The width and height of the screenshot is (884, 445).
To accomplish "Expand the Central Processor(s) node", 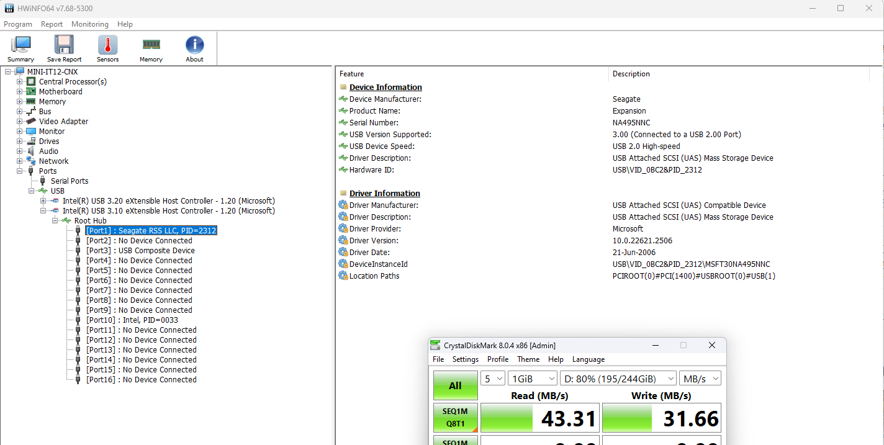I will tap(20, 81).
